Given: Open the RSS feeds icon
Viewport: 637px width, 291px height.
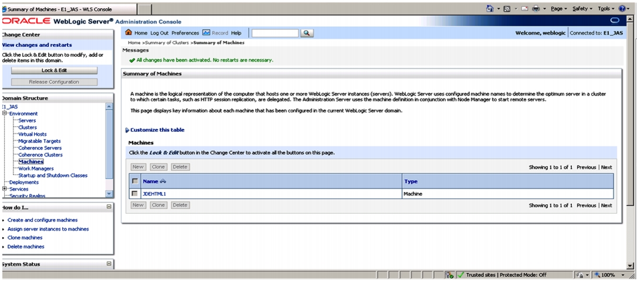Looking at the screenshot, I should pyautogui.click(x=507, y=9).
